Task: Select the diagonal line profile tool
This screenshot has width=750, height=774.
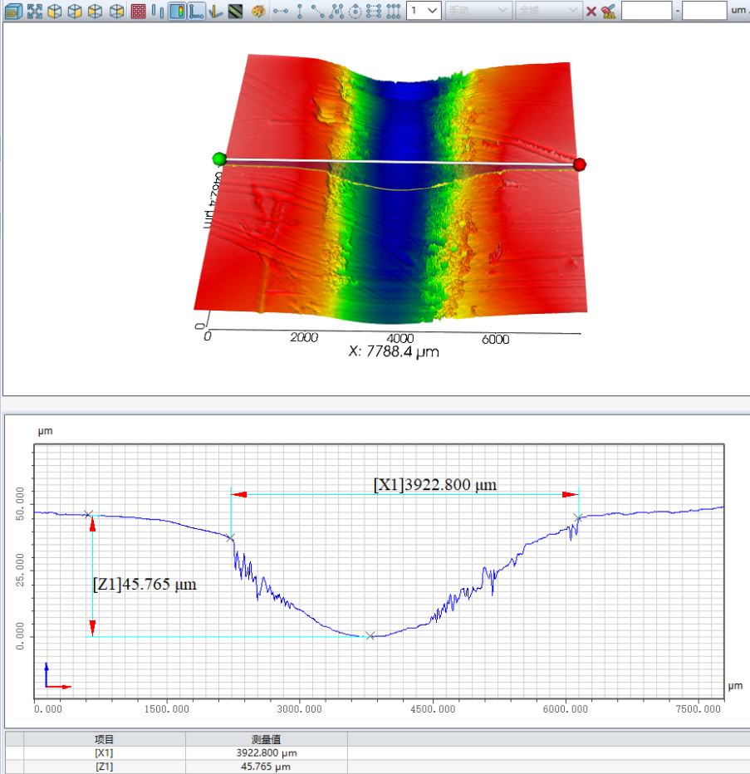Action: (318, 11)
